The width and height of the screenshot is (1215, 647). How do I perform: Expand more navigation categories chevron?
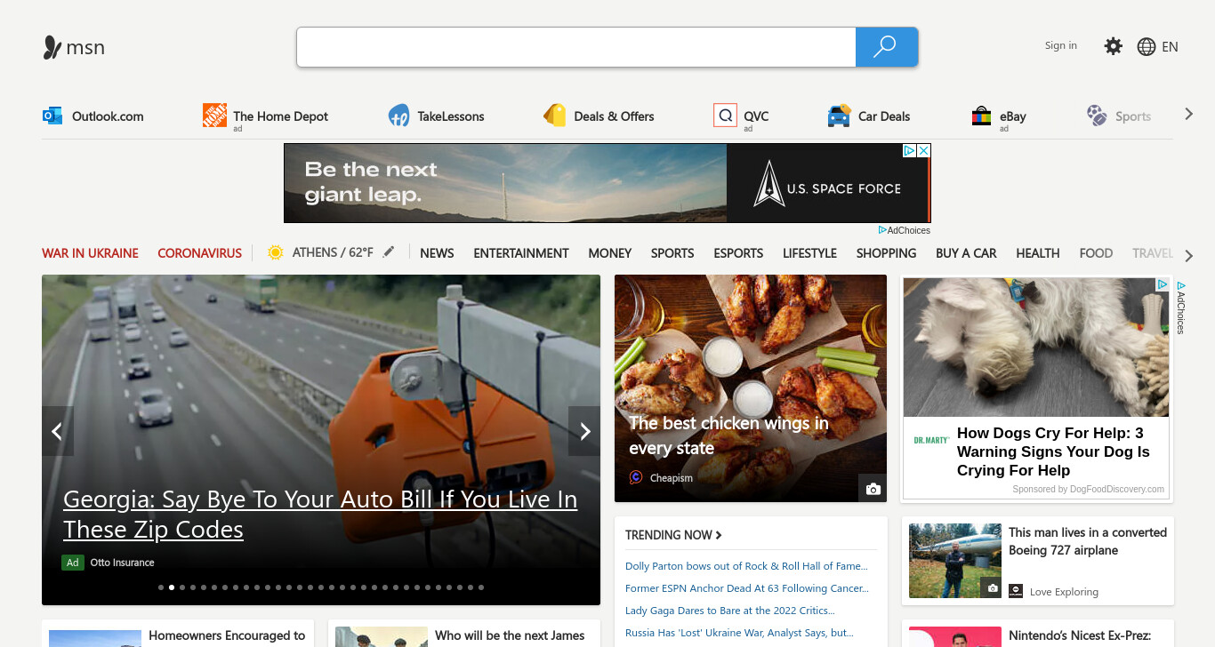(x=1189, y=256)
